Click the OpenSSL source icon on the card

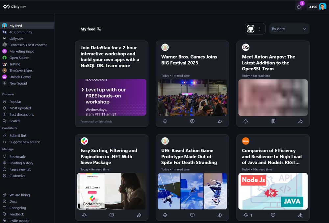click(x=246, y=47)
